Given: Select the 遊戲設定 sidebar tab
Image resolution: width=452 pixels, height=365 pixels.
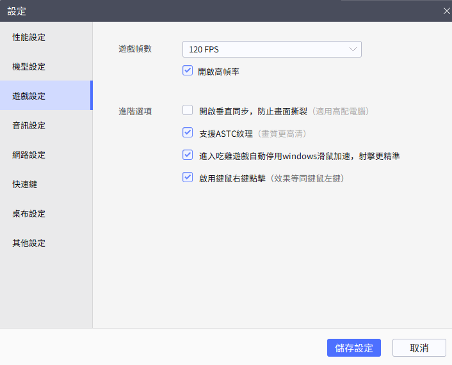Looking at the screenshot, I should pyautogui.click(x=29, y=96).
